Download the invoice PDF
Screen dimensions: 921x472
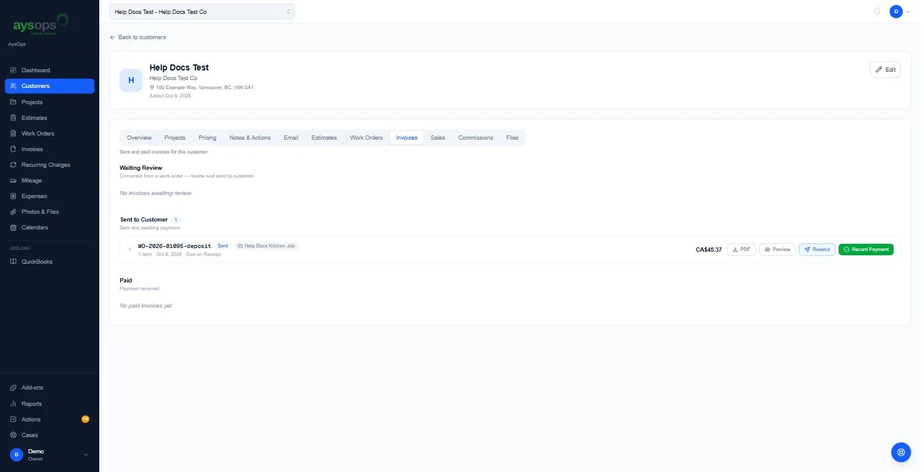click(741, 249)
